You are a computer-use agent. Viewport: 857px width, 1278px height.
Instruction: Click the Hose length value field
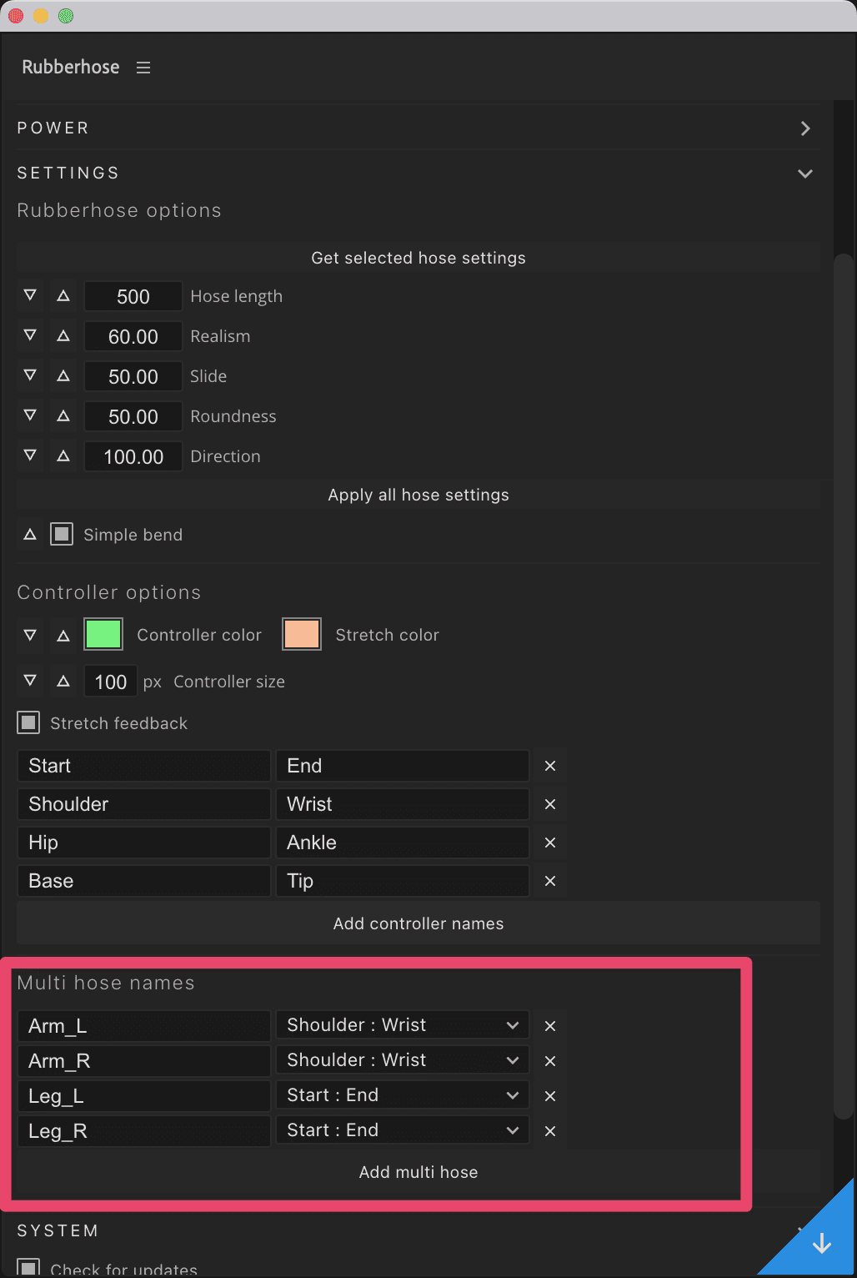(133, 296)
